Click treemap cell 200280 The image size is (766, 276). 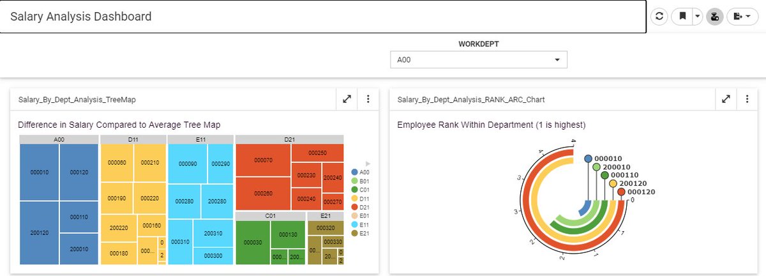217,201
